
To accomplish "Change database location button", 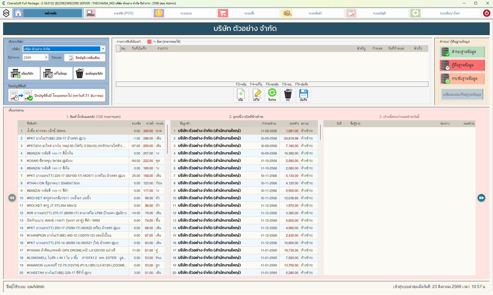I will pyautogui.click(x=462, y=94).
